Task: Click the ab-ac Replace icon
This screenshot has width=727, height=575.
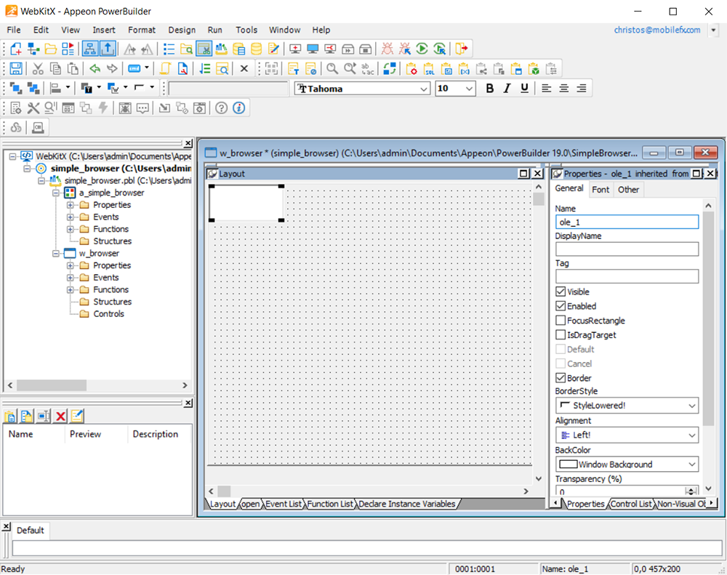Action: (367, 68)
